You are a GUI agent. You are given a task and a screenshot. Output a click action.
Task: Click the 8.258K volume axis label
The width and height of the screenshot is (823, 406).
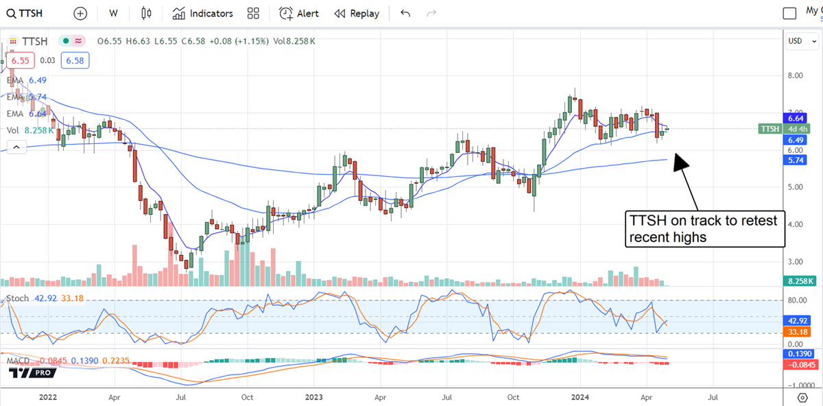800,281
